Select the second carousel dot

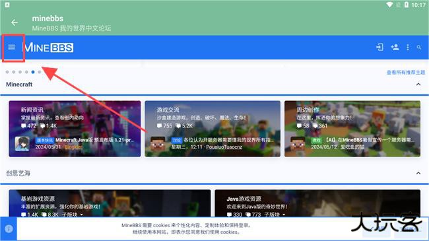pos(14,72)
